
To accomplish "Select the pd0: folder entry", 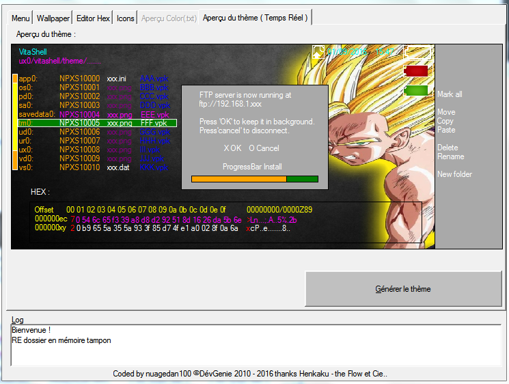I will pos(26,96).
